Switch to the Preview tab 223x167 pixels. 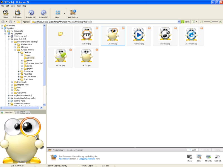tap(7, 112)
